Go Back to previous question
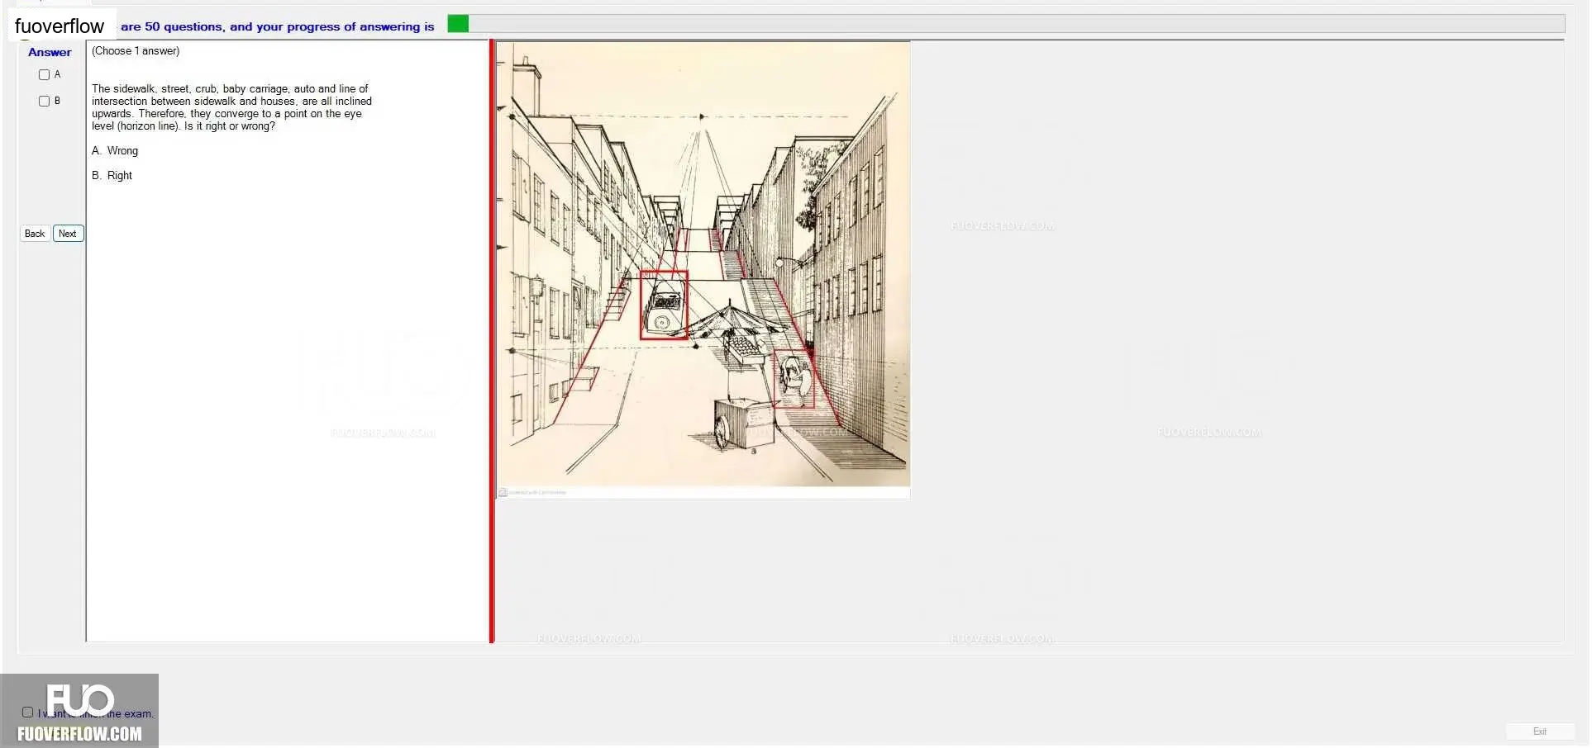This screenshot has height=748, width=1592. click(35, 234)
